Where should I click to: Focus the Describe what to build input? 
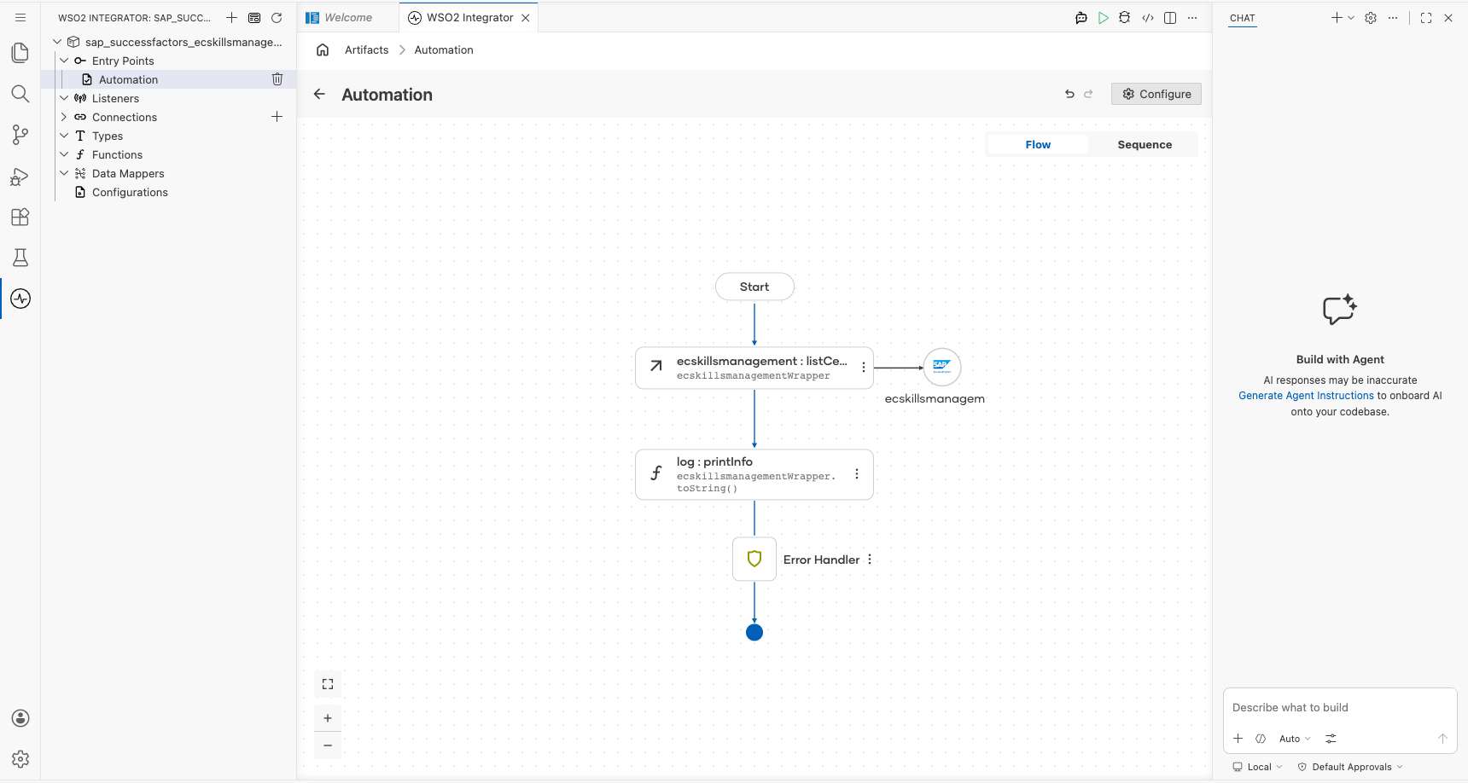coord(1339,708)
